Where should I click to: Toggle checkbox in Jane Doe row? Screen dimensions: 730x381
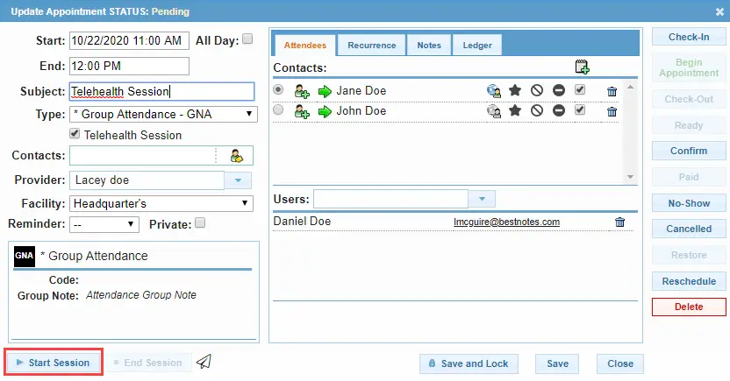click(580, 89)
